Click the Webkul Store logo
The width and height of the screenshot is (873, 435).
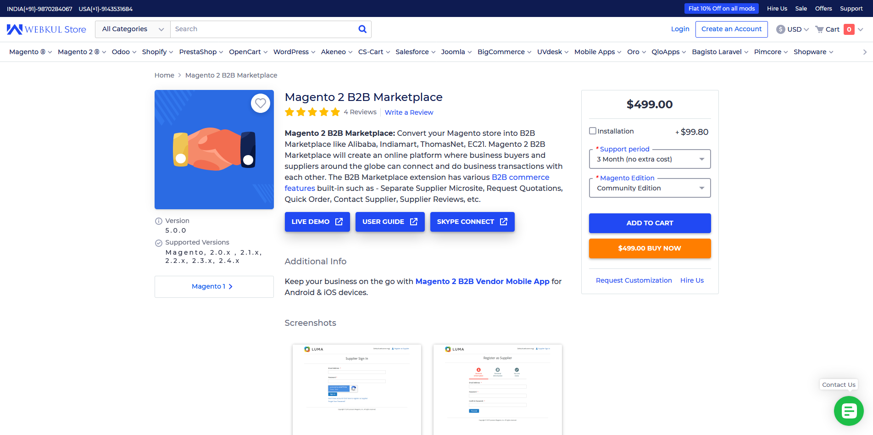[46, 29]
